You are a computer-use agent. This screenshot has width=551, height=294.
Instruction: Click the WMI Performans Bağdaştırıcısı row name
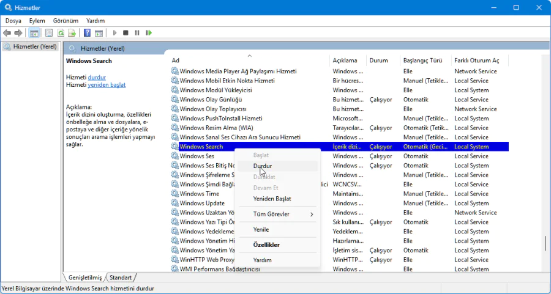click(x=220, y=269)
